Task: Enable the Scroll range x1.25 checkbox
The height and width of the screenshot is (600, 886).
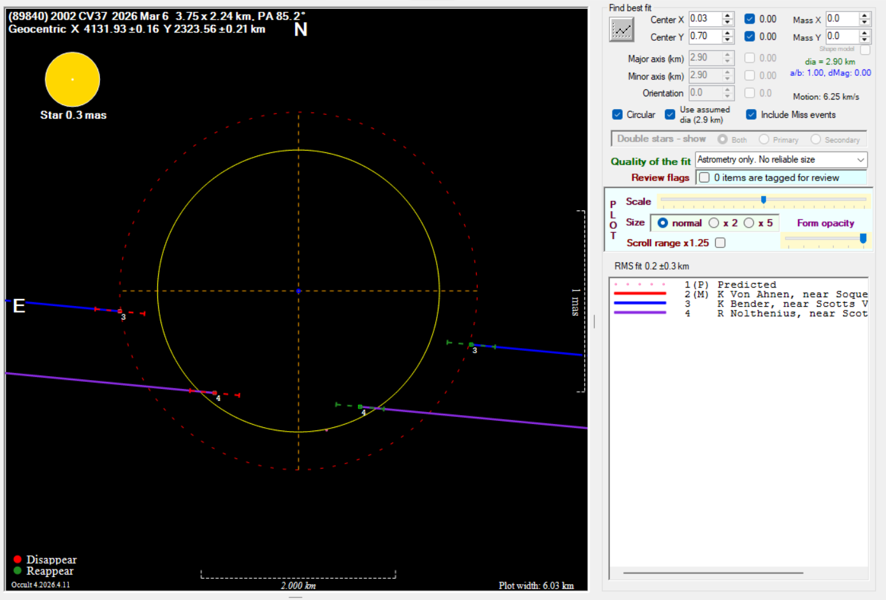Action: pyautogui.click(x=720, y=243)
